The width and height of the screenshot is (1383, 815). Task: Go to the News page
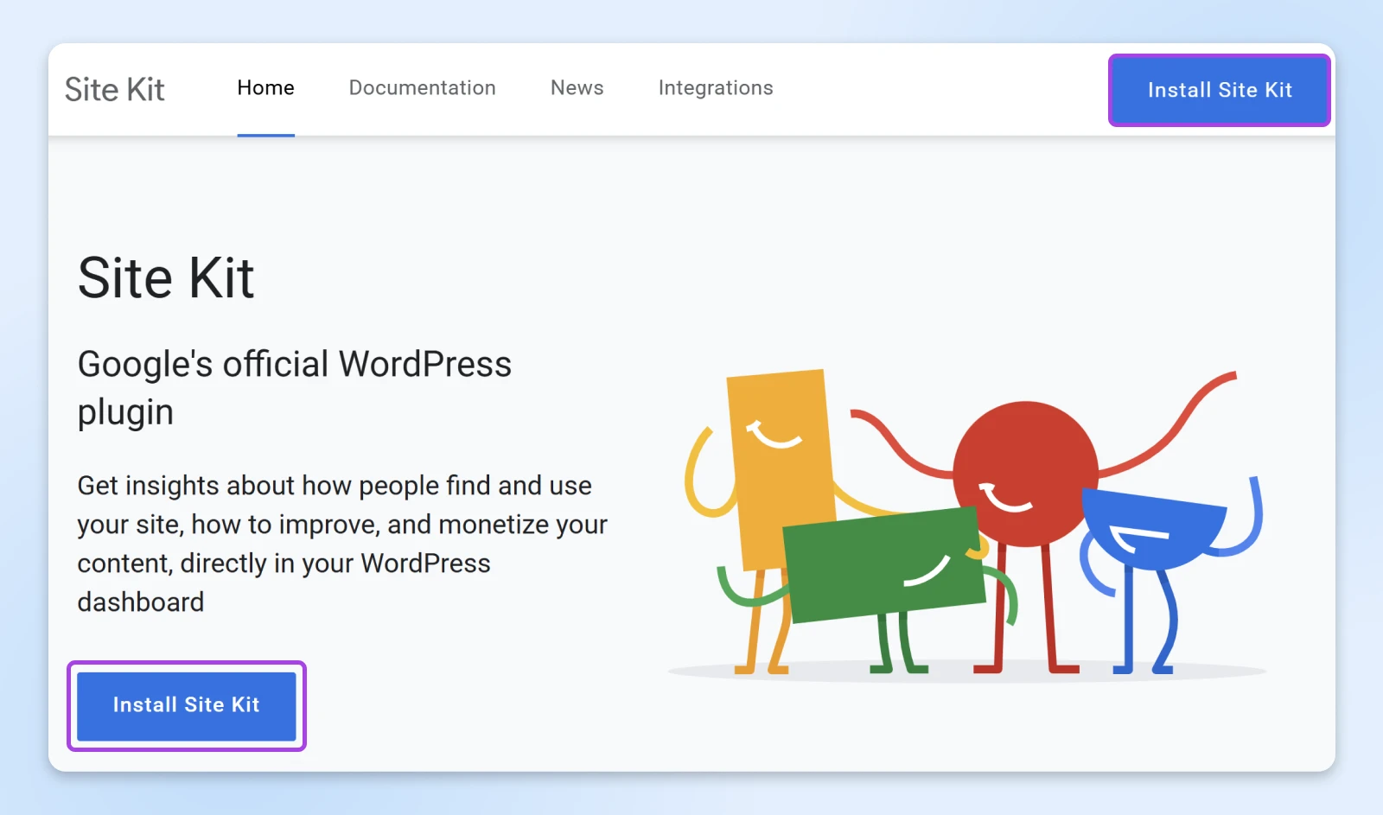[x=577, y=88]
